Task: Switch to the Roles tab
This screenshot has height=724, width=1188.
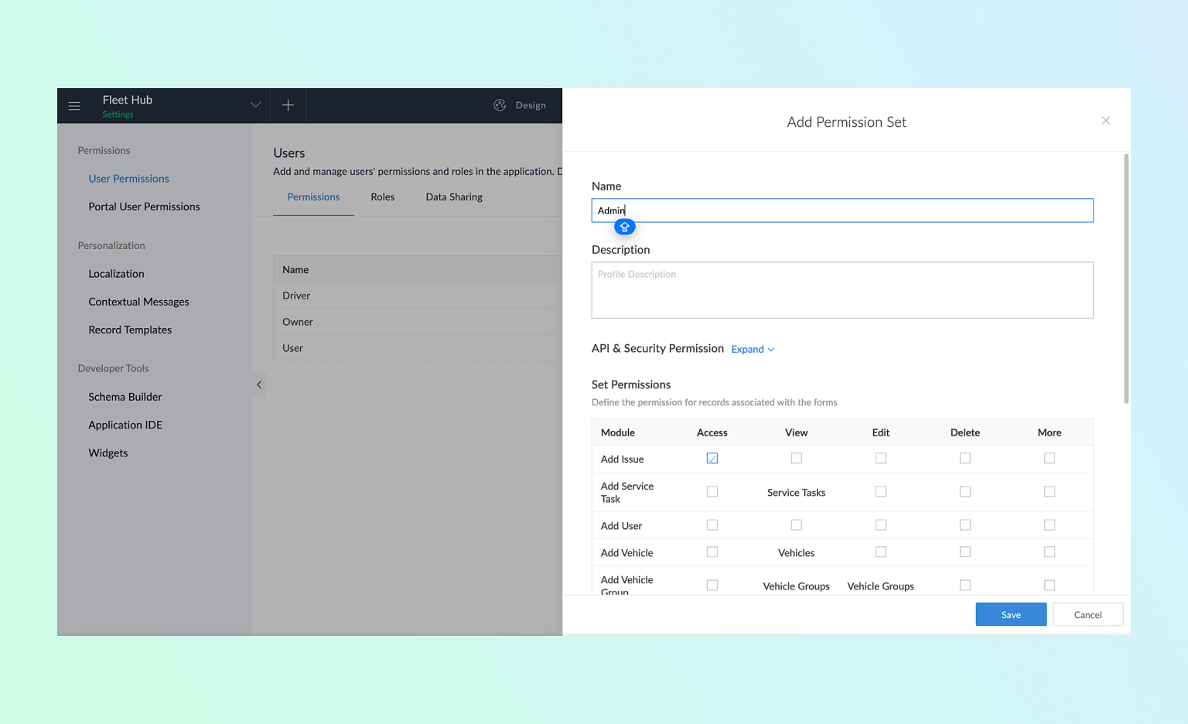Action: click(x=382, y=197)
